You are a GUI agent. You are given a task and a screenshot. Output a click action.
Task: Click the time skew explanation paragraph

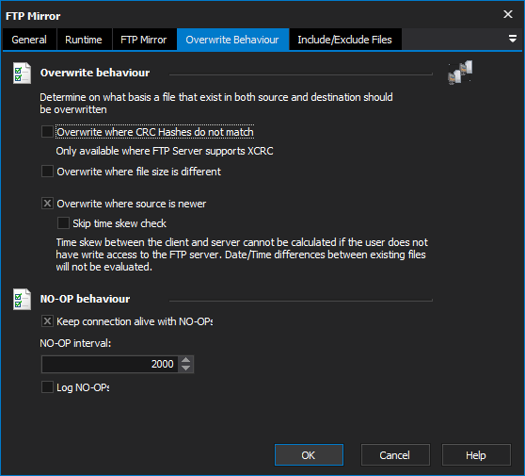pyautogui.click(x=242, y=254)
